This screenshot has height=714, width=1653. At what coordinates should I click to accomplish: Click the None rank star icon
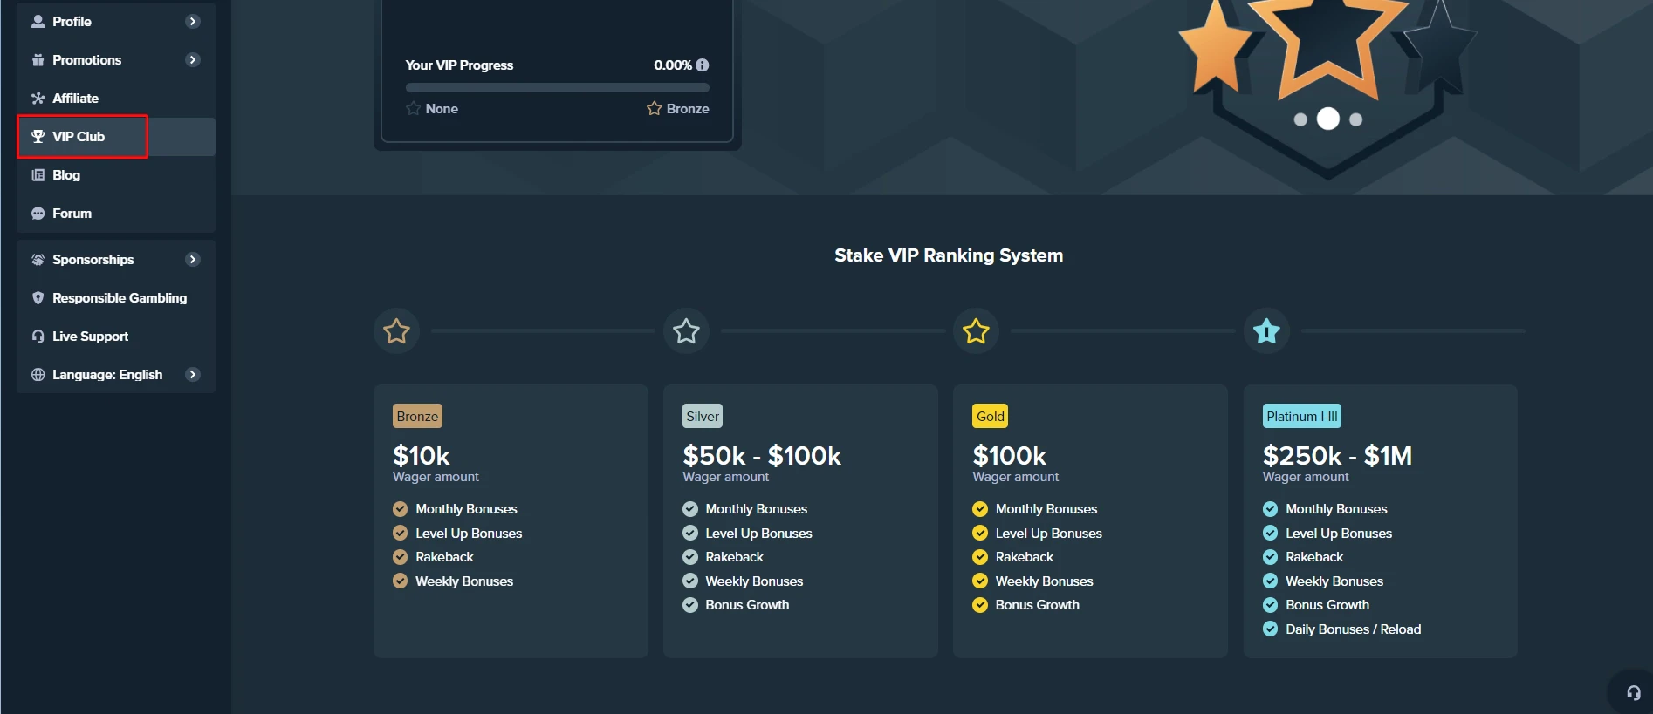coord(413,108)
